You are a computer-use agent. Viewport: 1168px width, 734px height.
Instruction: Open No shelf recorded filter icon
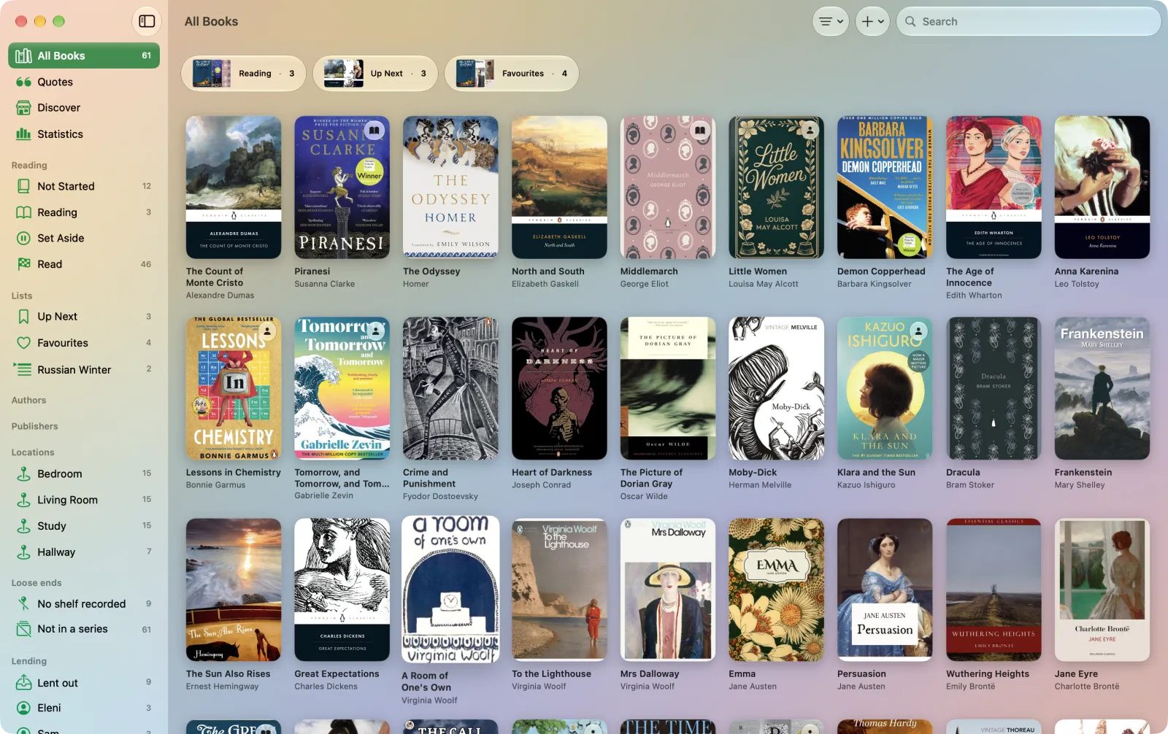tap(24, 604)
